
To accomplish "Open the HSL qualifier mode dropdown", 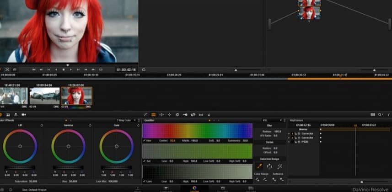I will (272, 121).
